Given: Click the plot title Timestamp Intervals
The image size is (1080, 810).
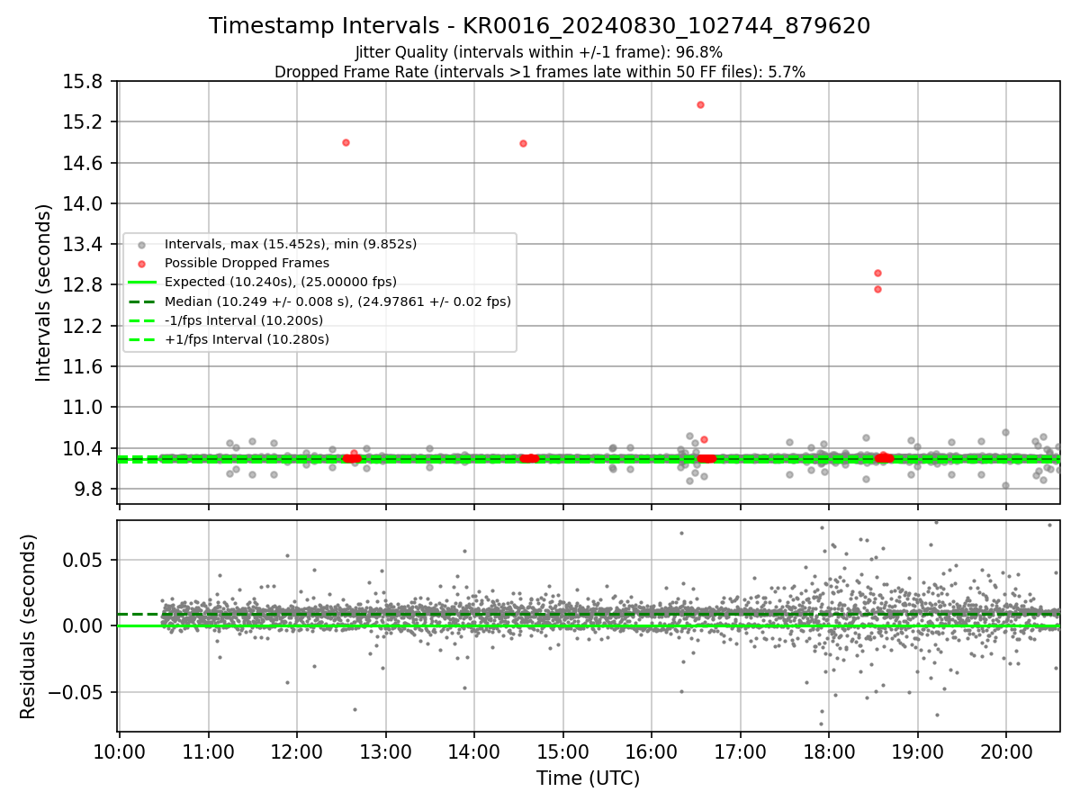Looking at the screenshot, I should point(539,26).
